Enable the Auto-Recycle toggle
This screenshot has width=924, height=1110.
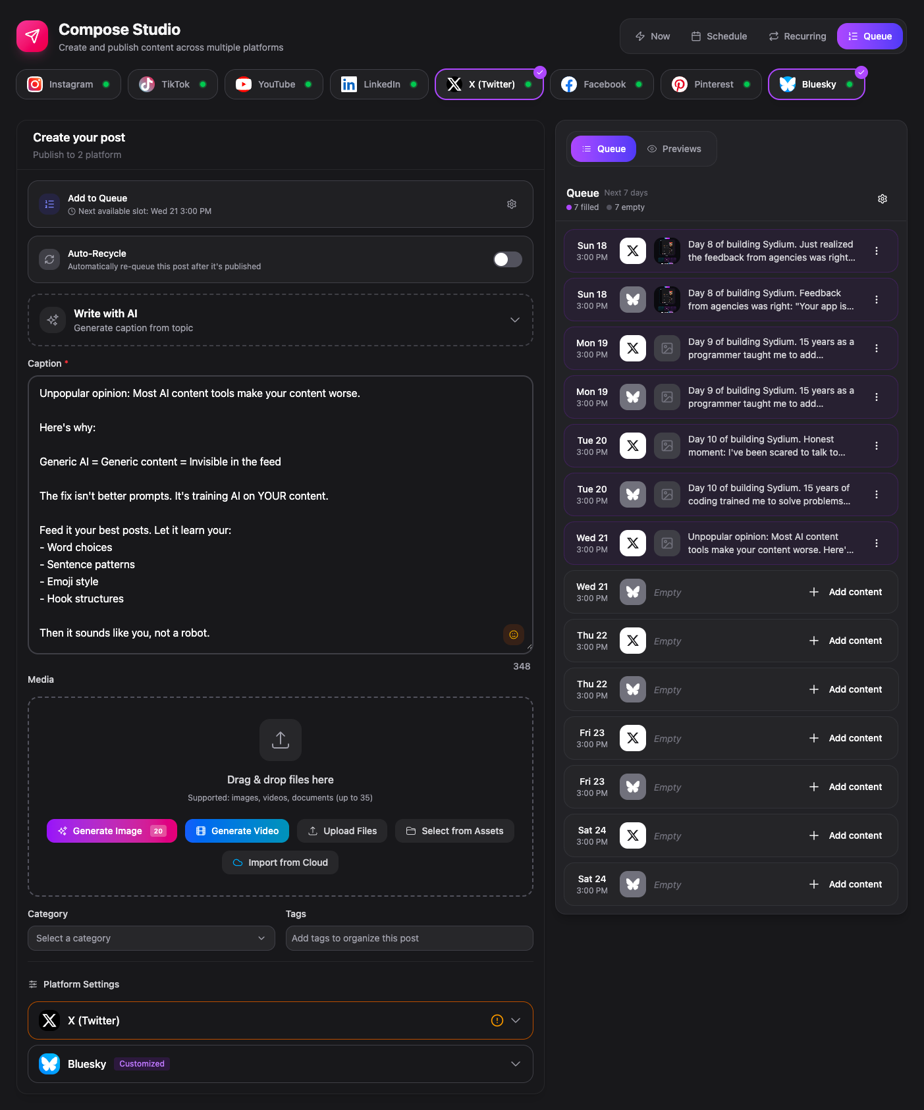coord(507,259)
